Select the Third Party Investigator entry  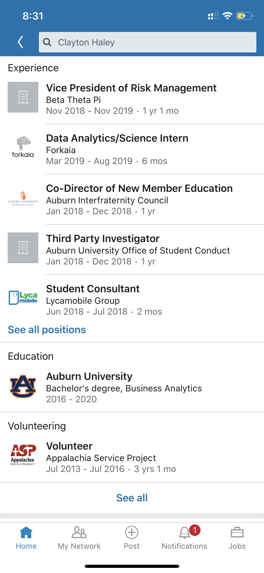pyautogui.click(x=103, y=239)
